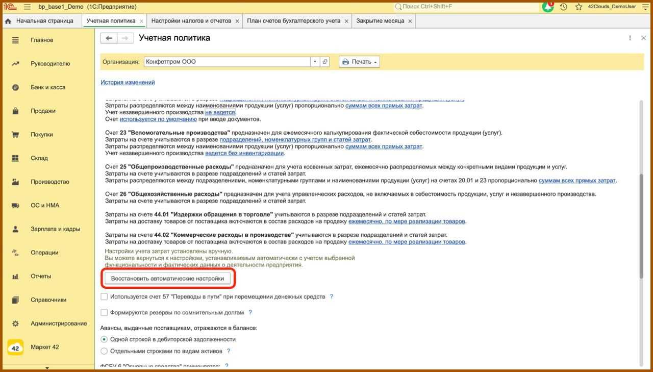Go forward with the right arrow
This screenshot has height=372, width=653.
point(125,38)
